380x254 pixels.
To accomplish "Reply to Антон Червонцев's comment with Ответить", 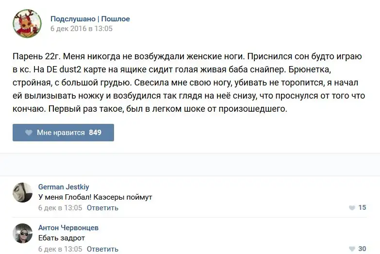I will click(x=102, y=249).
